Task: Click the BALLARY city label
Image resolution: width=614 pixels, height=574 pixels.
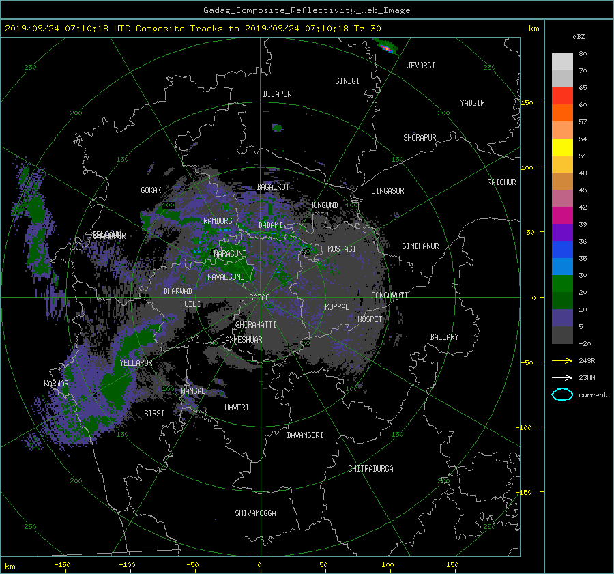Action: pyautogui.click(x=444, y=337)
